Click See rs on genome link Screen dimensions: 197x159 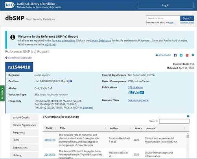pyautogui.click(x=138, y=100)
